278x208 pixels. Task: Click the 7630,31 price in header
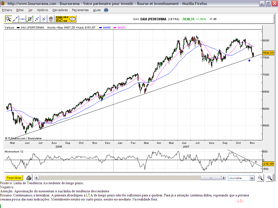(x=188, y=19)
